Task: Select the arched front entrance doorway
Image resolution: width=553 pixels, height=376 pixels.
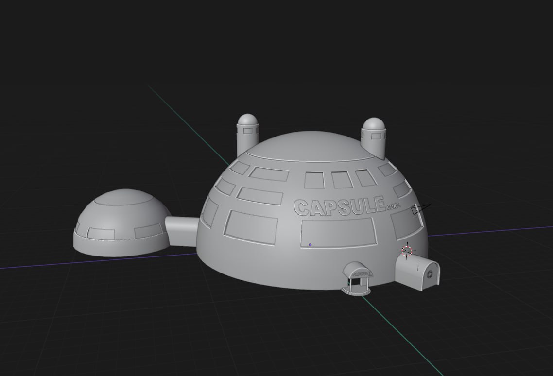Action: 356,279
